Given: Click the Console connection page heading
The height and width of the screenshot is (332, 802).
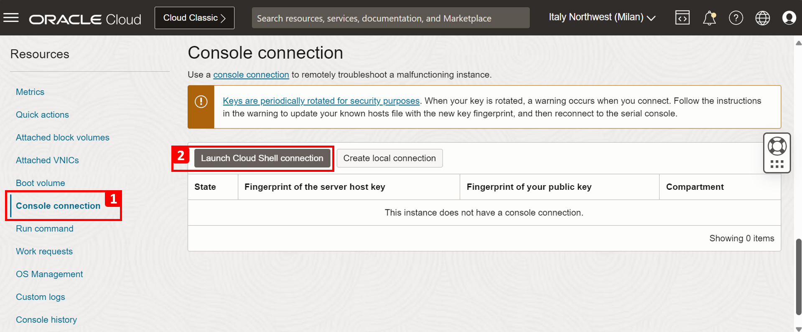Looking at the screenshot, I should pos(265,53).
